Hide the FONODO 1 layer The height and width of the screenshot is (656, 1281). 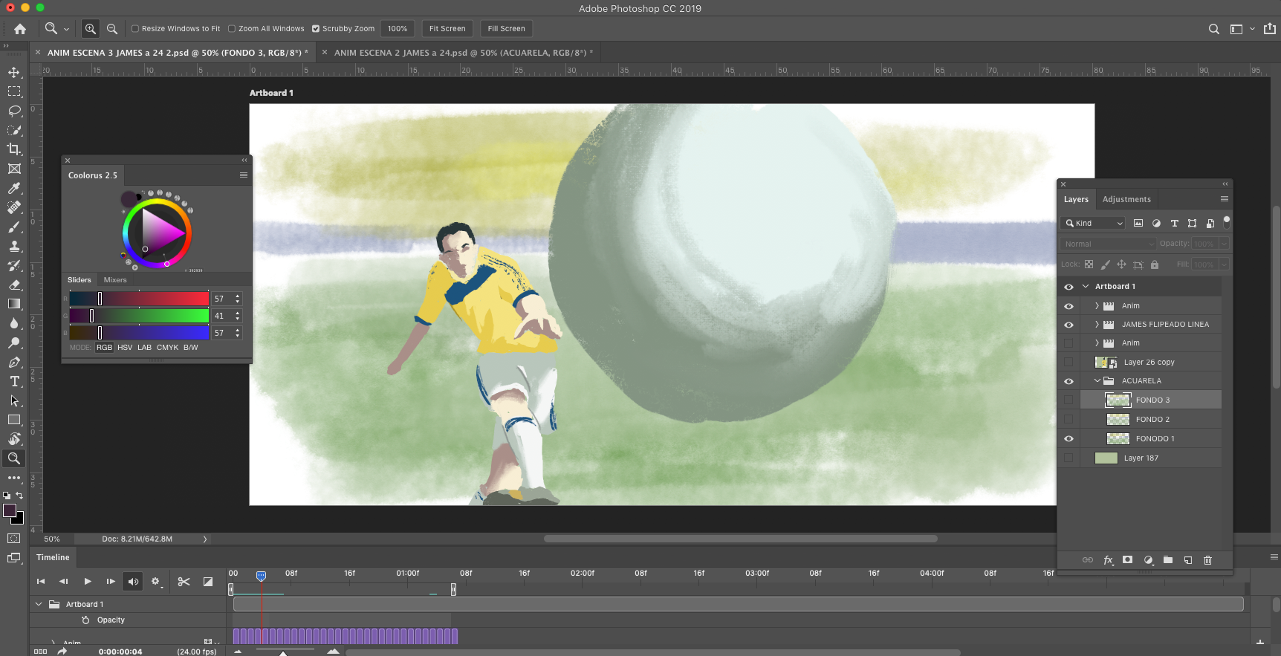tap(1068, 439)
